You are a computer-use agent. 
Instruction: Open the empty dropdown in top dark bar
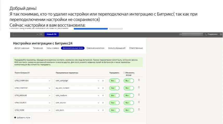[x=26, y=34]
